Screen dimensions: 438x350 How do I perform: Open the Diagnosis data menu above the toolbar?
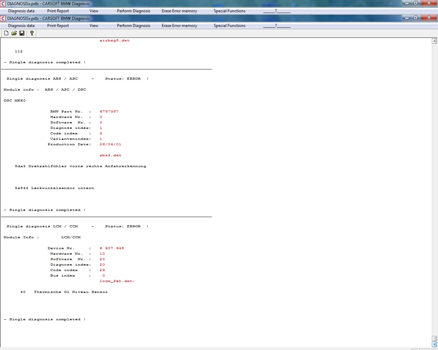21,26
